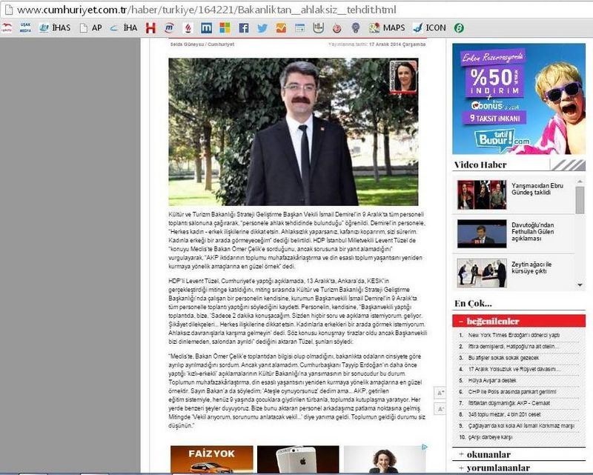Viewport: 593px width, 475px height.
Task: Expand the okunanlar section
Action: tap(518, 454)
